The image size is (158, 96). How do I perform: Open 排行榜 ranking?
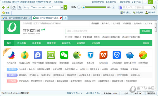(146, 43)
